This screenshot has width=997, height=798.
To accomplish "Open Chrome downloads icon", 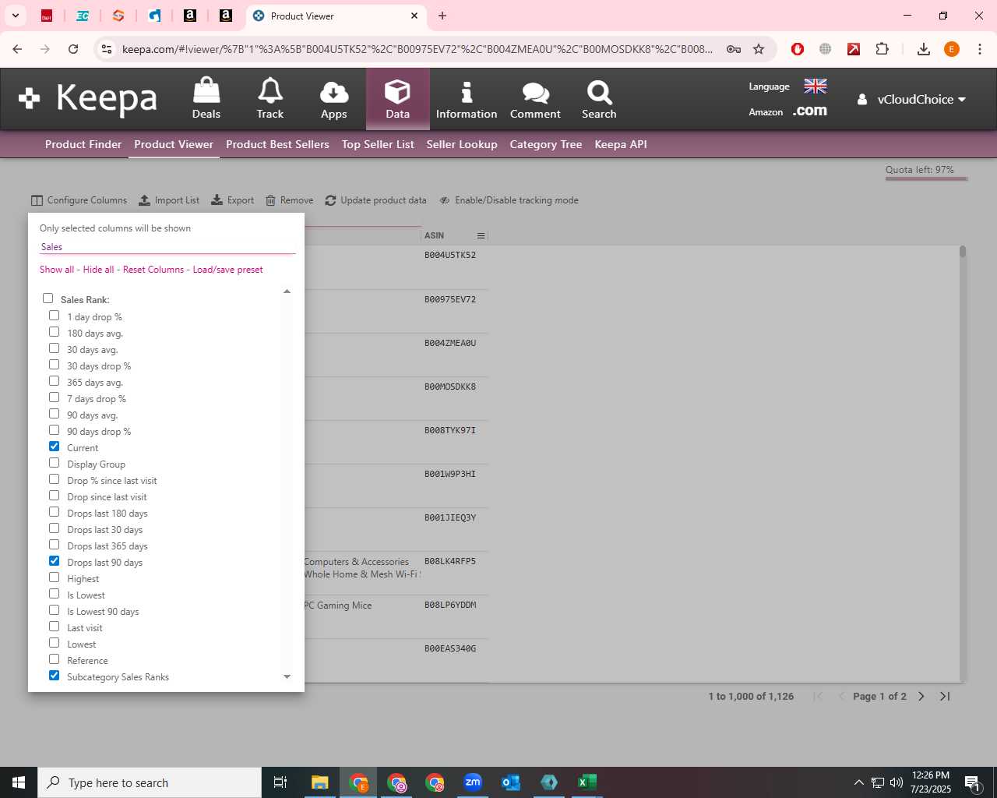I will [x=924, y=49].
